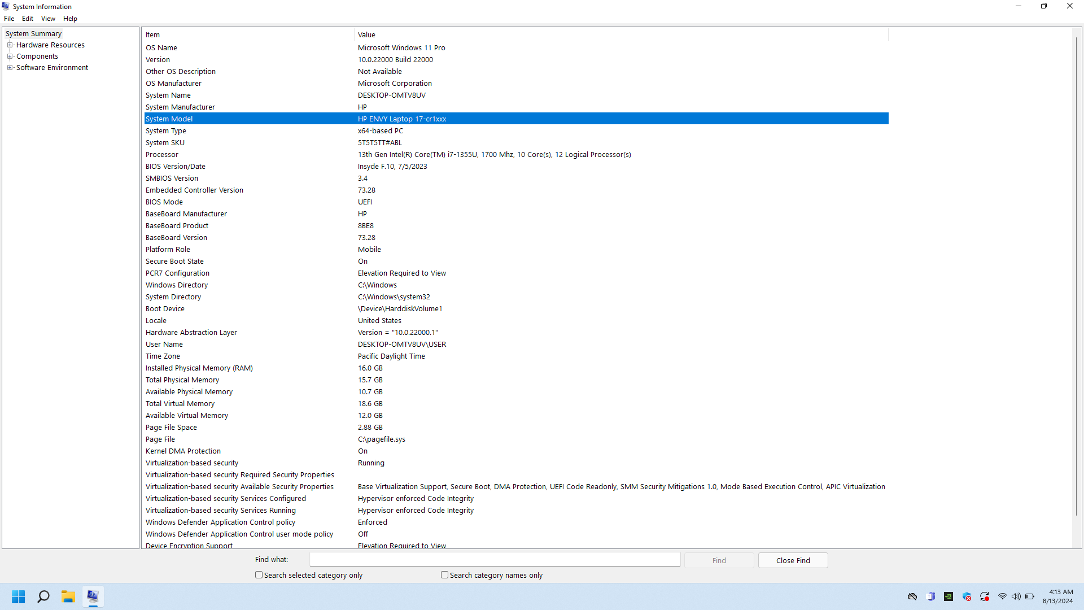Click the Find what input field
Viewport: 1084px width, 610px height.
tap(495, 560)
